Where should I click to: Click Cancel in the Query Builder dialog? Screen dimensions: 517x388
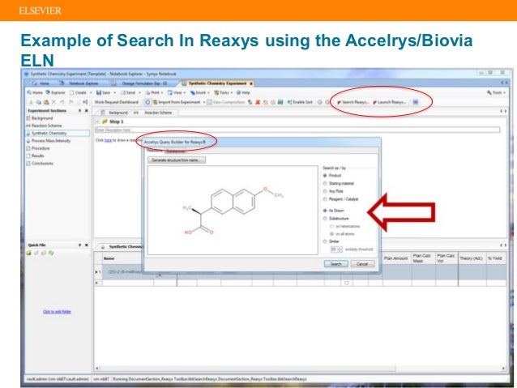pyautogui.click(x=362, y=264)
